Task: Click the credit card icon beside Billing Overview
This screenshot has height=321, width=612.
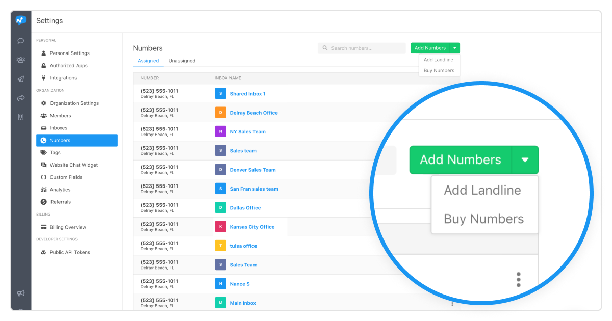Action: point(44,227)
